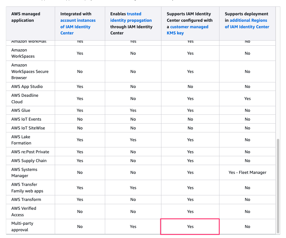Select the 'AWS Verified Access' row label
Viewport: 286px width, 238px height.
pyautogui.click(x=24, y=212)
